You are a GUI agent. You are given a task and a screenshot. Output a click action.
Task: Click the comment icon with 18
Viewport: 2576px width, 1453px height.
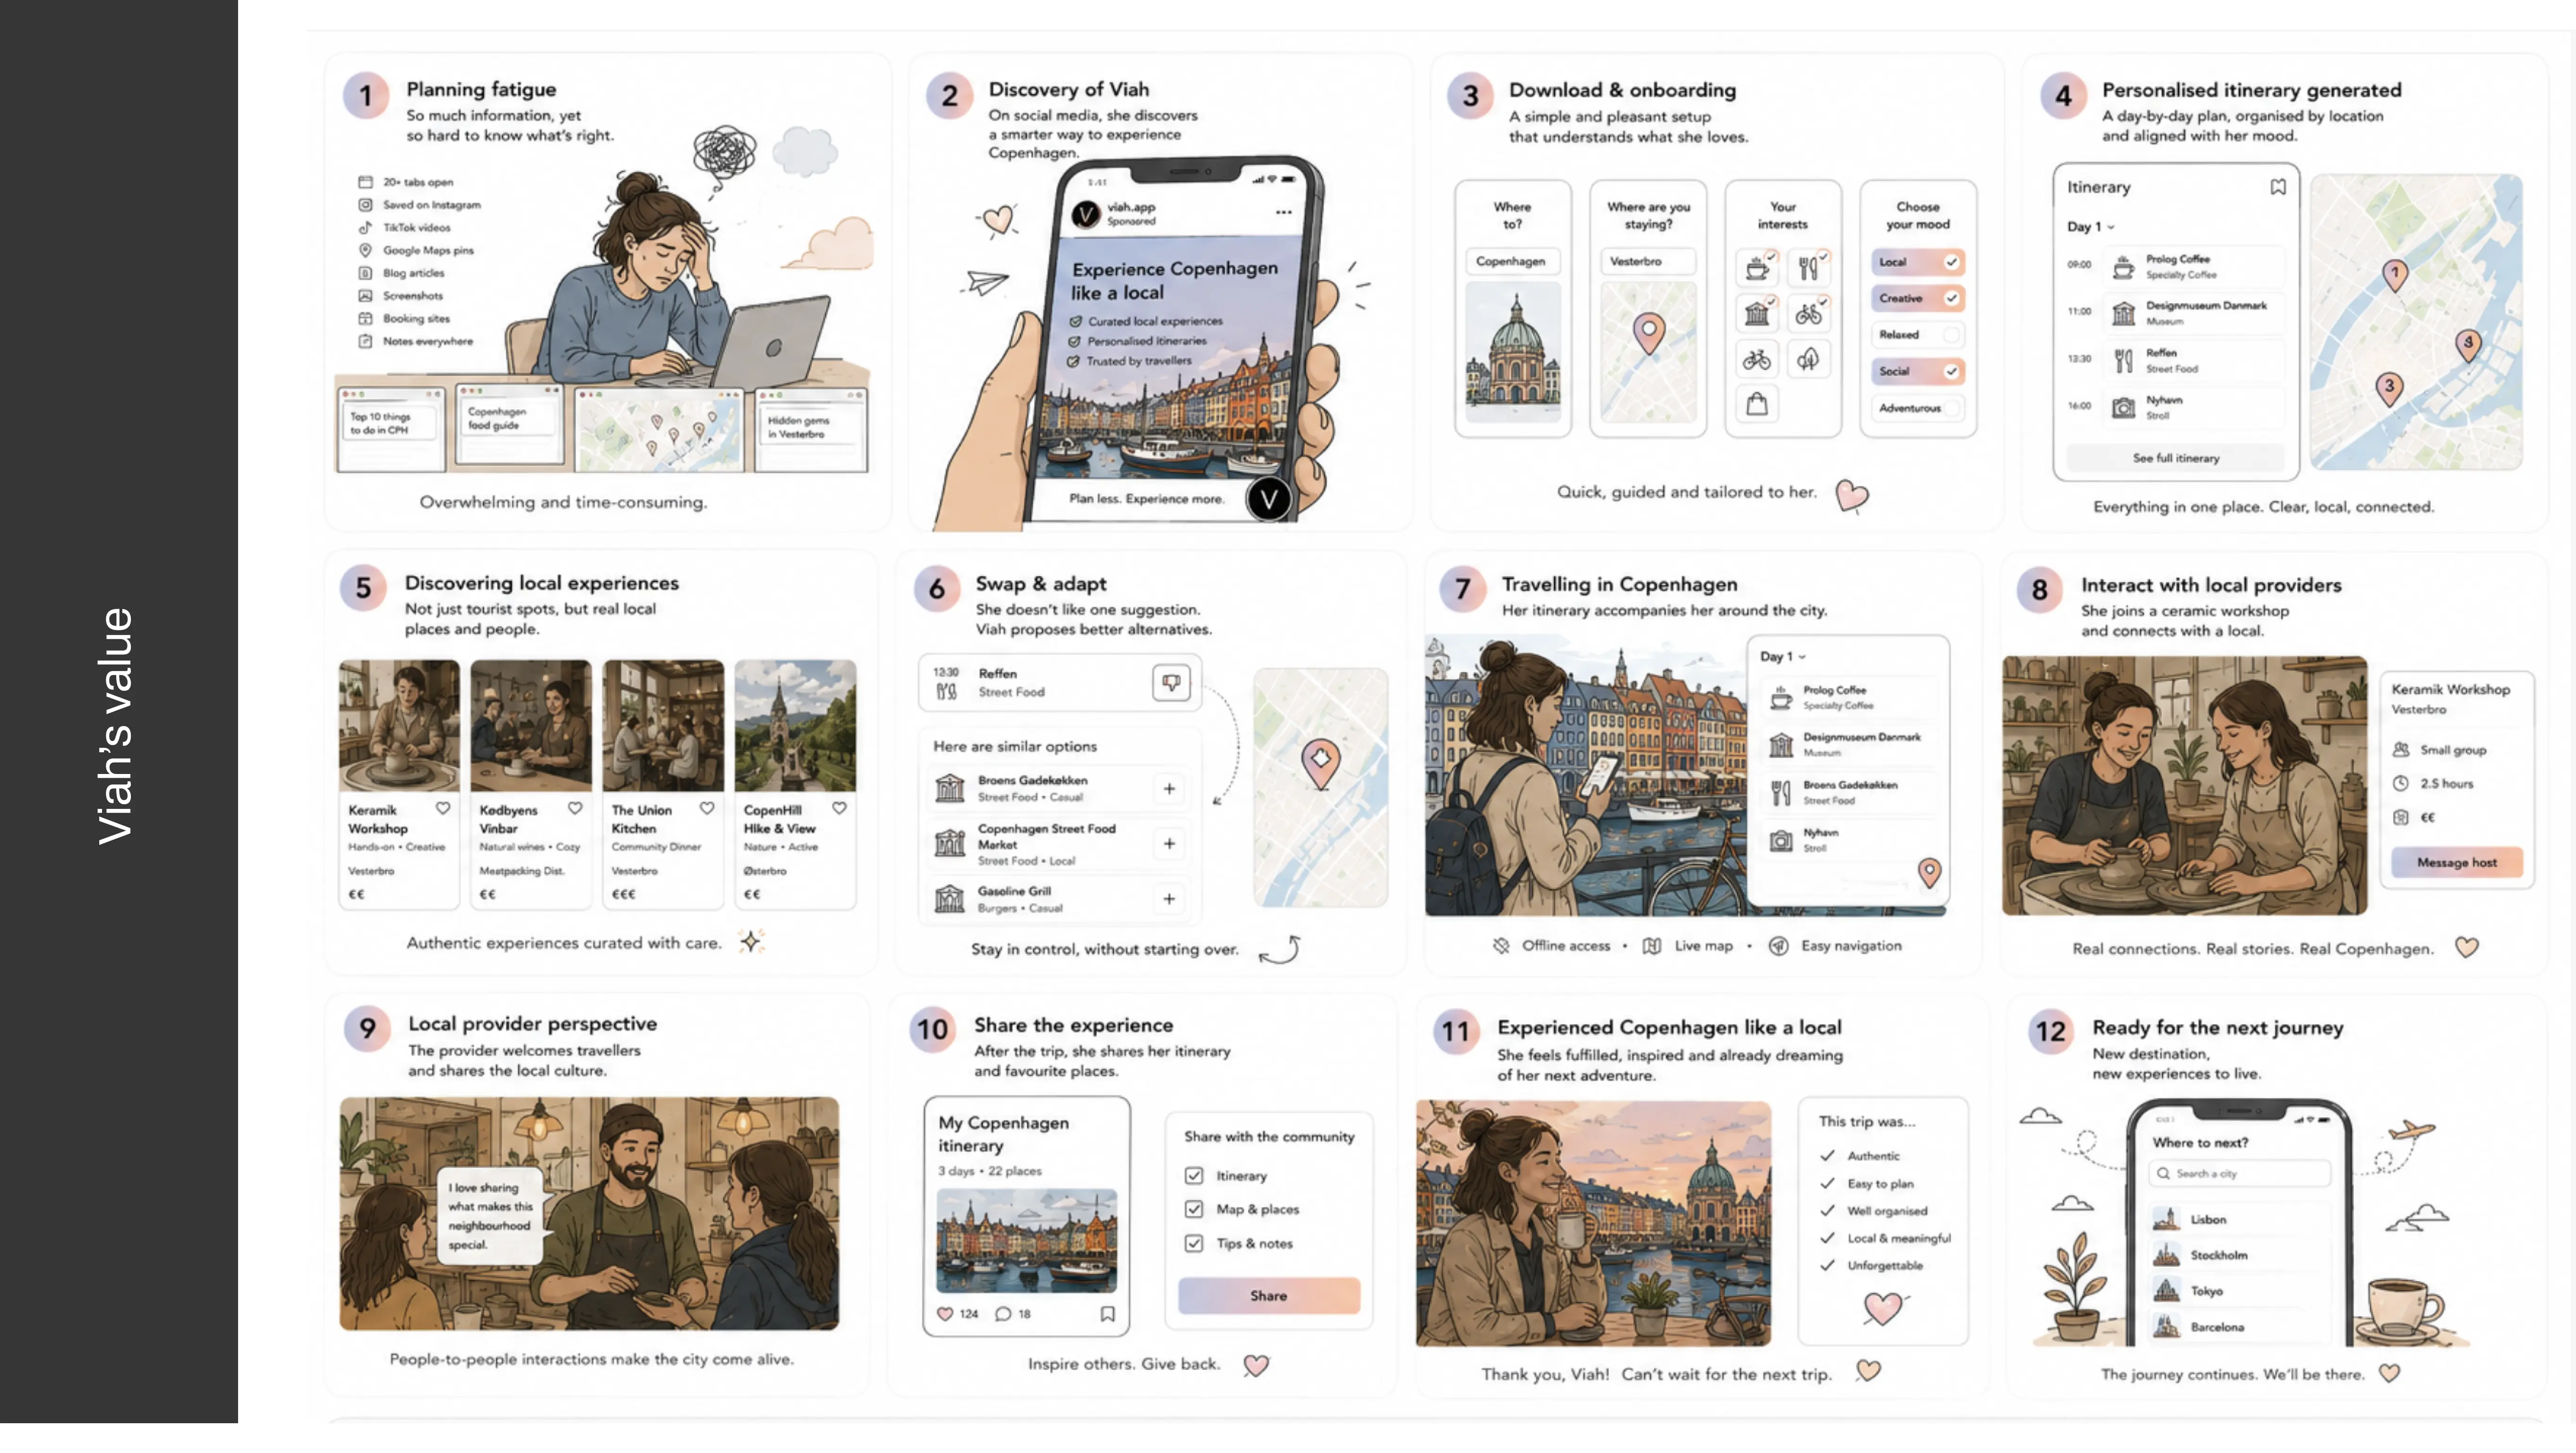1003,1314
